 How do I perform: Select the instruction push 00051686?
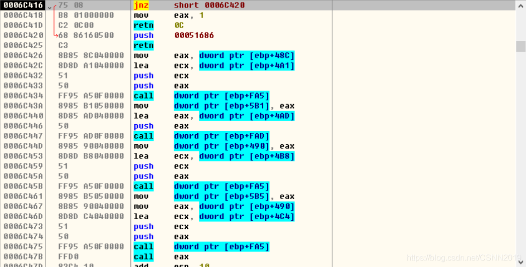tap(174, 36)
